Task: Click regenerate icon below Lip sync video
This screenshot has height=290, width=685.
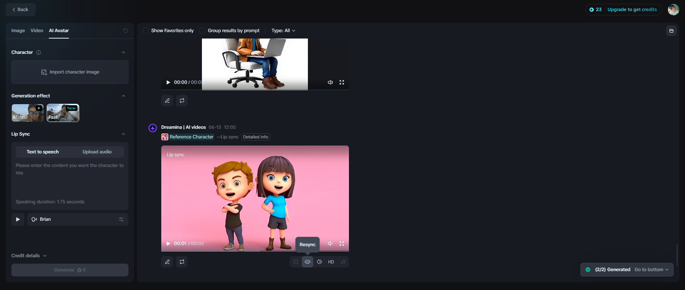Action: click(x=182, y=262)
